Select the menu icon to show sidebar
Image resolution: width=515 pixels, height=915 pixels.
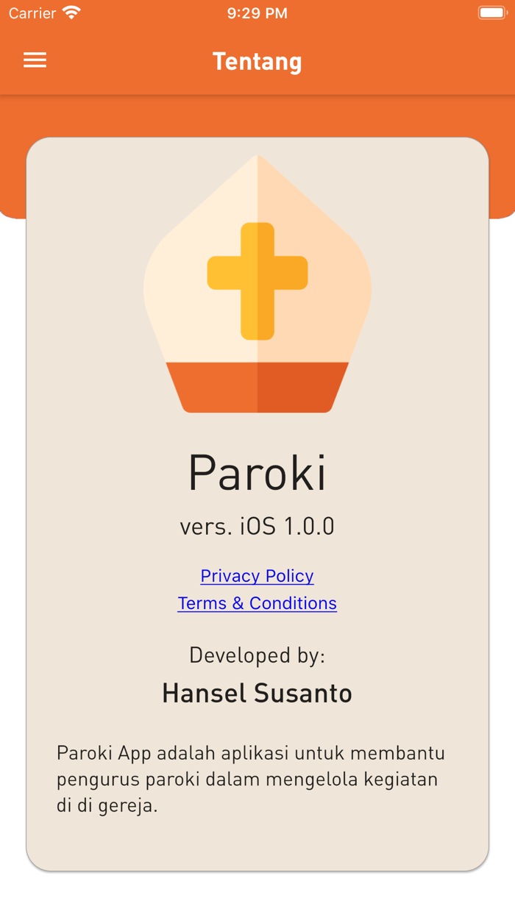pos(35,60)
